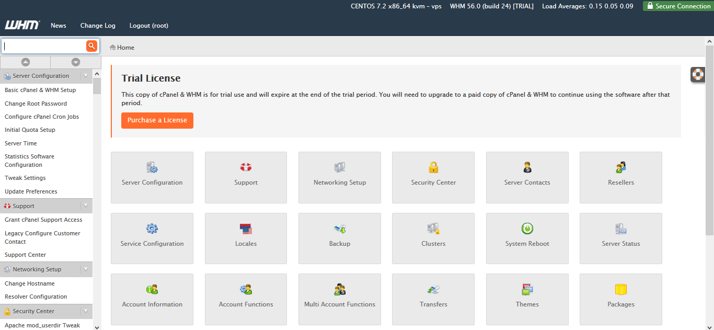Open the Resellers tile icon
714x330 pixels.
(621, 167)
